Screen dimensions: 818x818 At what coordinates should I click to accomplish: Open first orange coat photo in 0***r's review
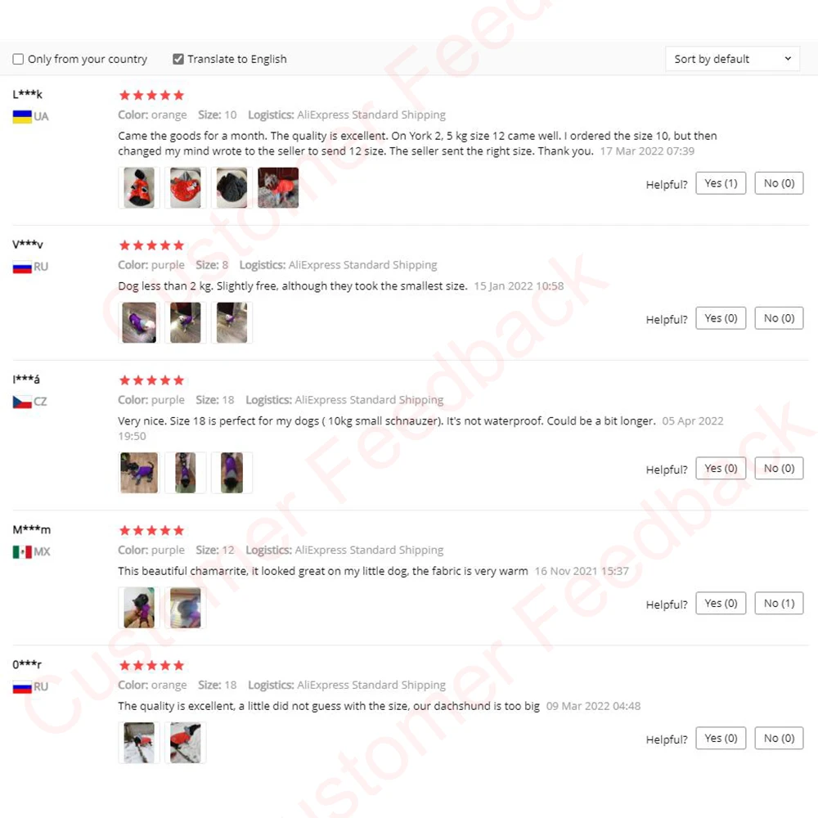pyautogui.click(x=139, y=743)
